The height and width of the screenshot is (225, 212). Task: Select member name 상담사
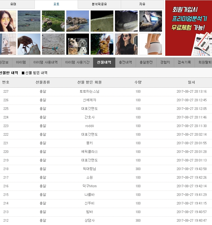click(x=90, y=221)
